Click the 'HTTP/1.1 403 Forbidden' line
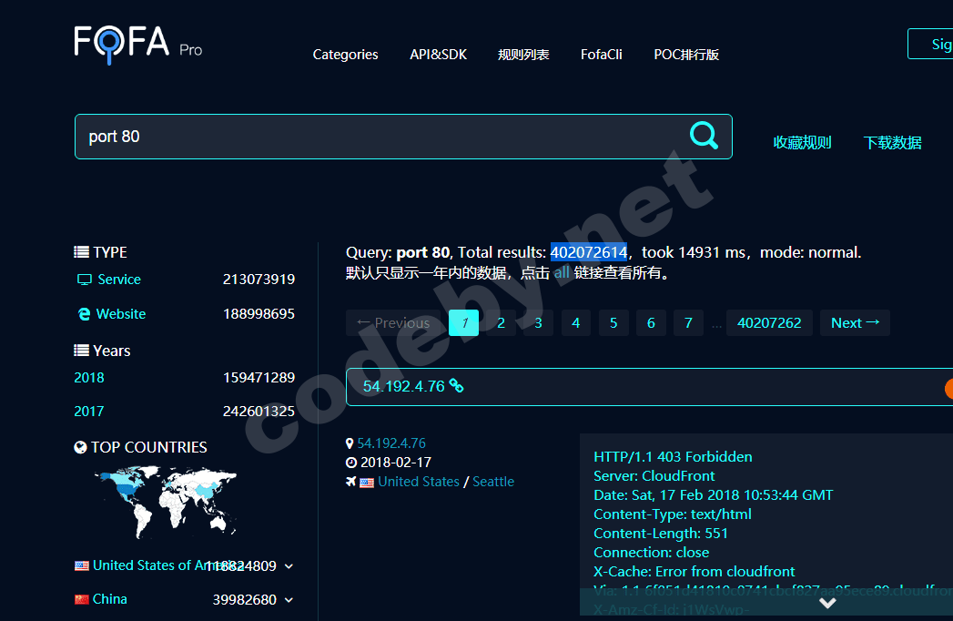This screenshot has height=621, width=953. (x=673, y=457)
